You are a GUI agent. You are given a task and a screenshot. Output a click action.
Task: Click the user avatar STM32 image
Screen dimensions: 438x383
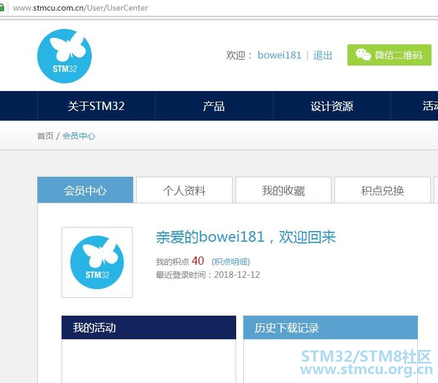97,262
